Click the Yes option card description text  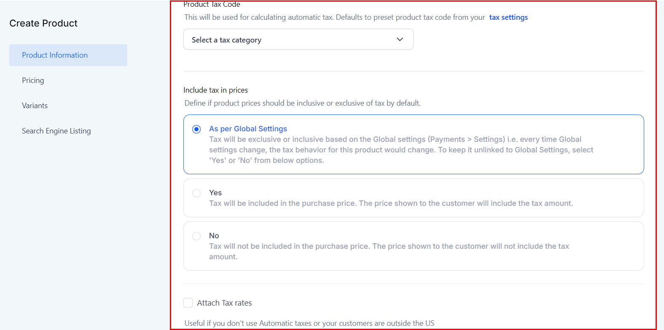tap(391, 203)
